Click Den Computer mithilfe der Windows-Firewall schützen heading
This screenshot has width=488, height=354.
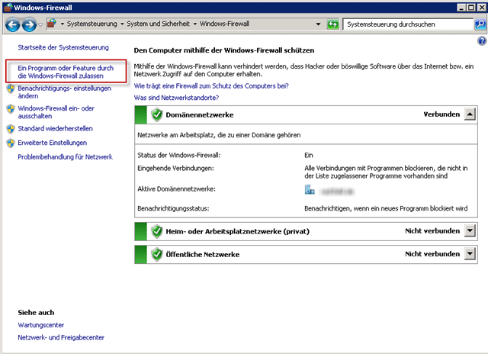224,50
